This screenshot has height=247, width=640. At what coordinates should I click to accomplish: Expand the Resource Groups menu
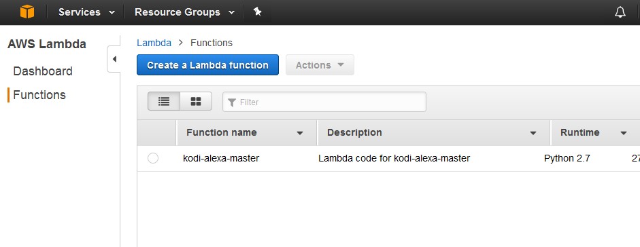pyautogui.click(x=184, y=12)
